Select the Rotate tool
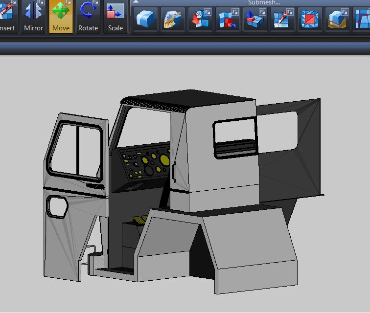 point(88,16)
